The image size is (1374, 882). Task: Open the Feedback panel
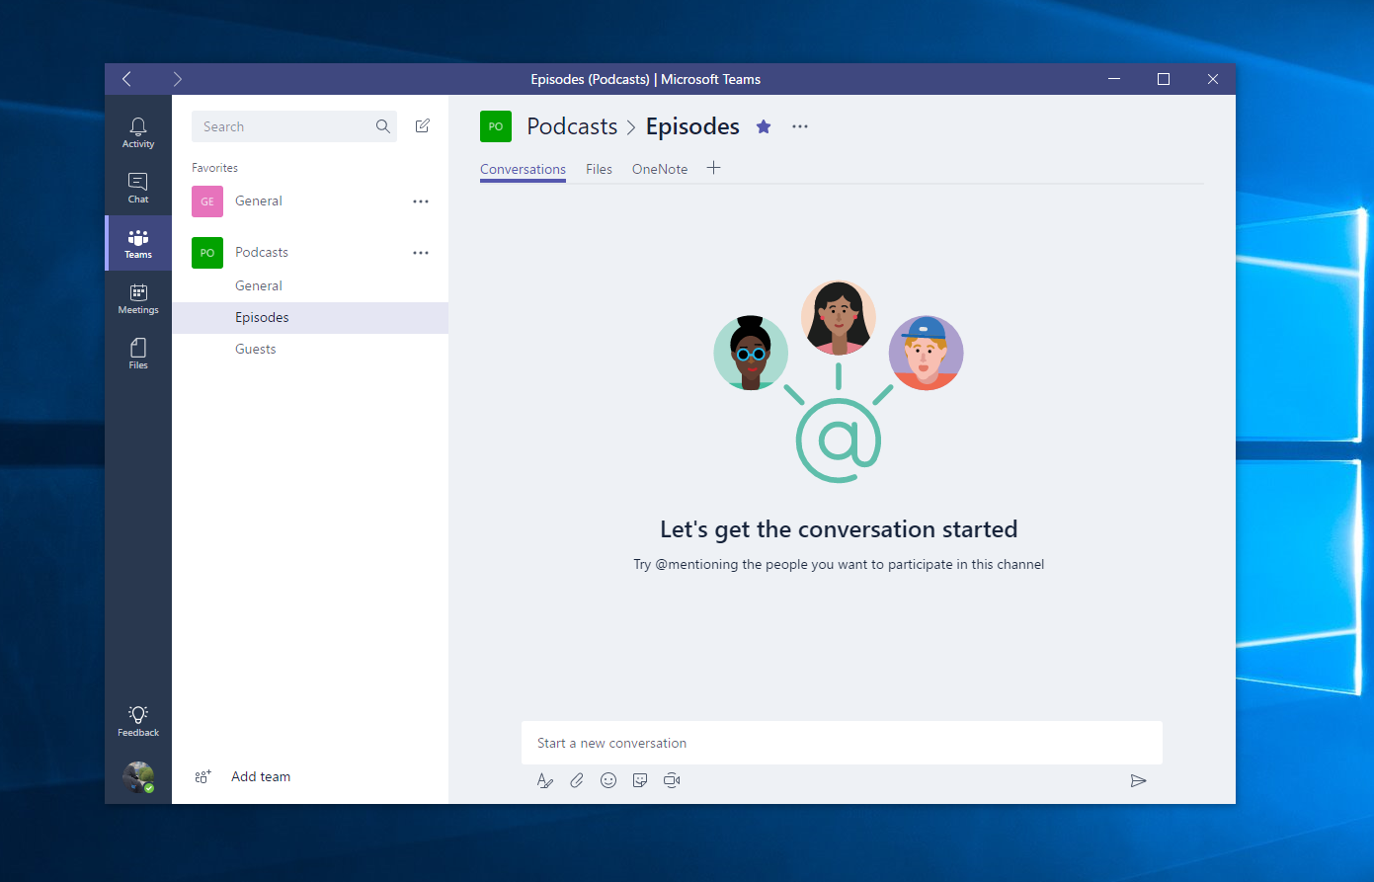tap(137, 718)
